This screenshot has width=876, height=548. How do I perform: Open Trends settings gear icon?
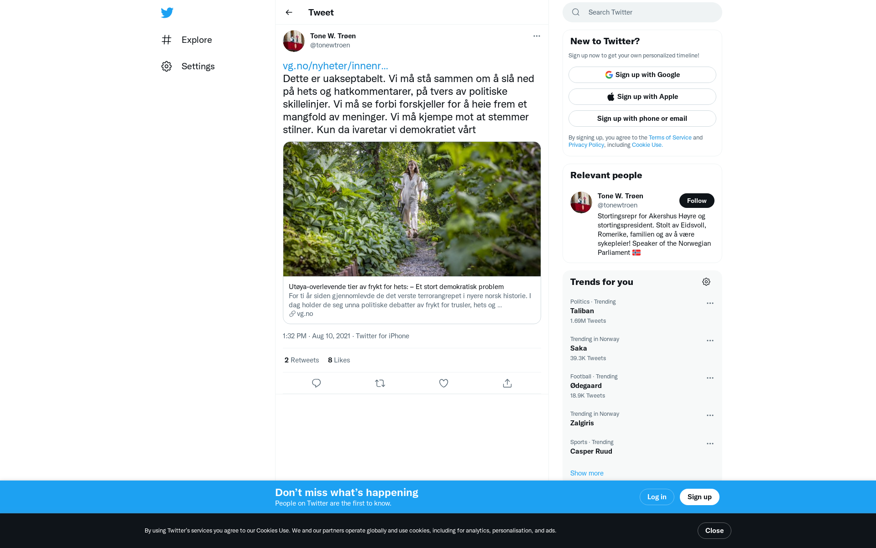[706, 282]
